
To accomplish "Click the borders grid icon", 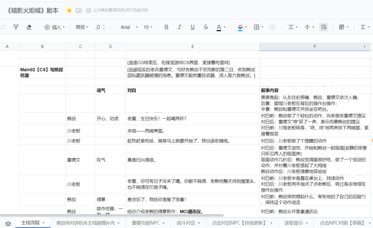I will [256, 27].
